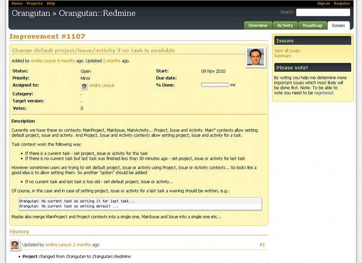Open Andriy Lesyuk link in 'Added by' line
Screen dimensions: 362x263
pos(44,61)
